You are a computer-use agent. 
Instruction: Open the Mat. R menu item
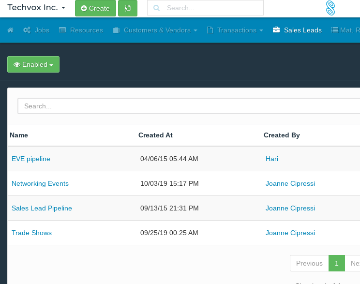point(345,30)
